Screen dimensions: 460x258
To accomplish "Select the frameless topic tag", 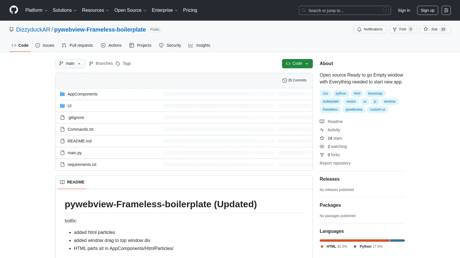I will [x=330, y=110].
